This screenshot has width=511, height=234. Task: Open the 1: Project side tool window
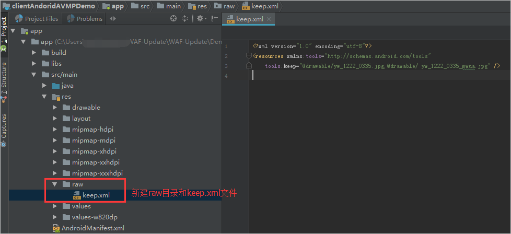point(4,34)
